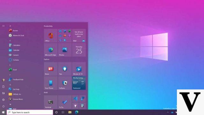Image resolution: width=204 pixels, height=115 pixels.
Task: Open the small calculator tile in Build group
Action: (83, 106)
